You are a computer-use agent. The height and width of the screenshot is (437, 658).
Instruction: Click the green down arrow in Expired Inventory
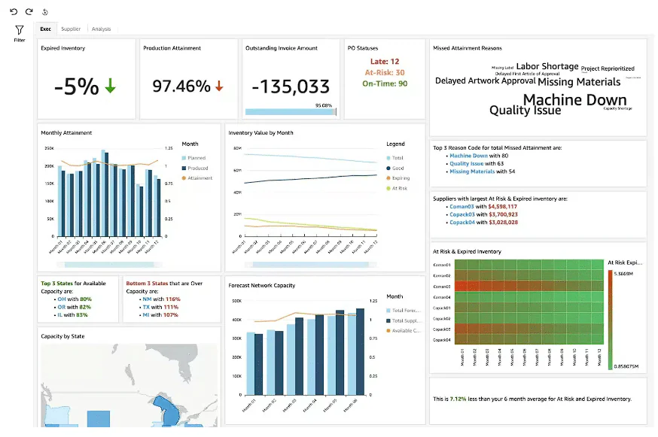click(x=111, y=85)
